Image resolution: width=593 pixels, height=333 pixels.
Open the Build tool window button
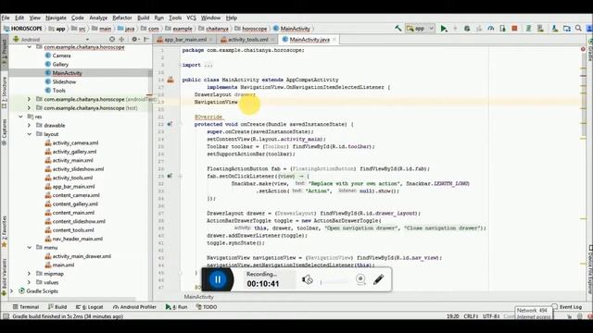click(x=57, y=307)
